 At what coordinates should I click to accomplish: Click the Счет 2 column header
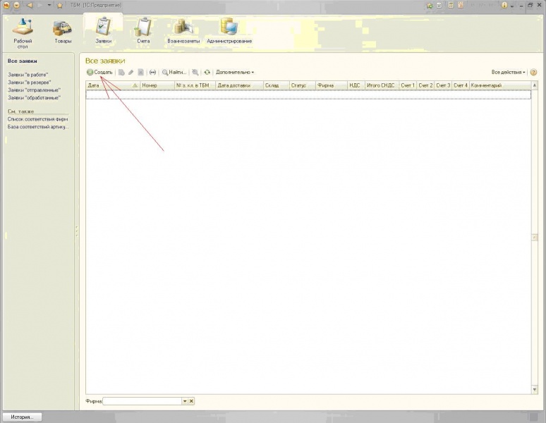click(x=425, y=85)
